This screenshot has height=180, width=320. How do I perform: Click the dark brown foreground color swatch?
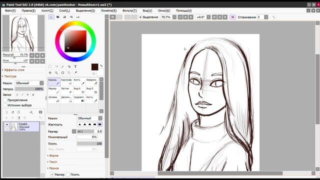(x=94, y=67)
